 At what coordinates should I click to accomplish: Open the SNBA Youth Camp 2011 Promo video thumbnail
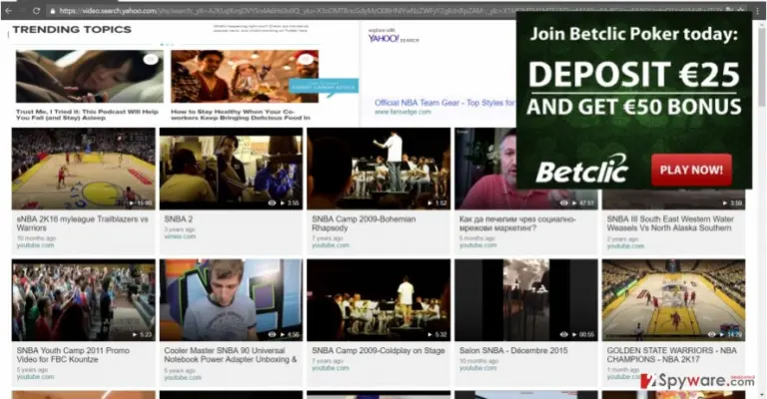coord(84,300)
